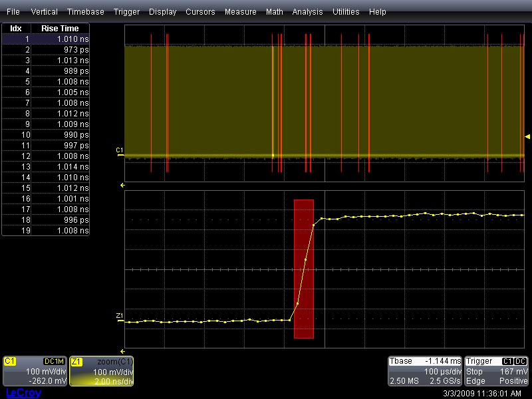Expand the Analysis menu

click(307, 12)
